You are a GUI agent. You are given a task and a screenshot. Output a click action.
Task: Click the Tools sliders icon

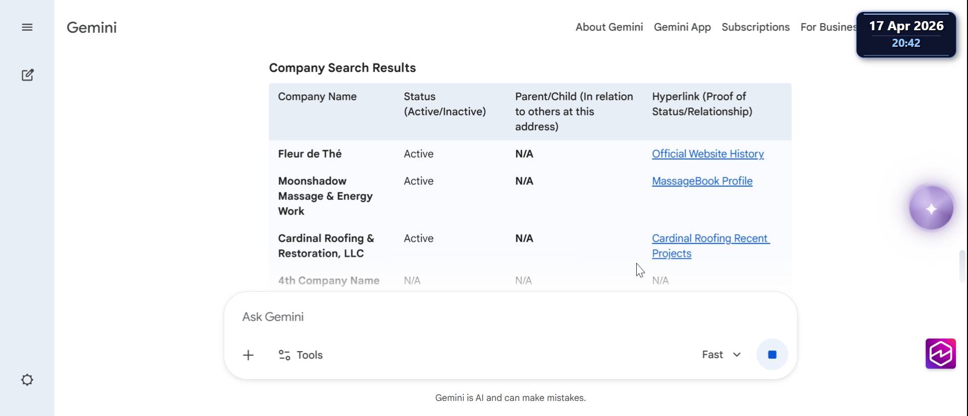[x=284, y=355]
